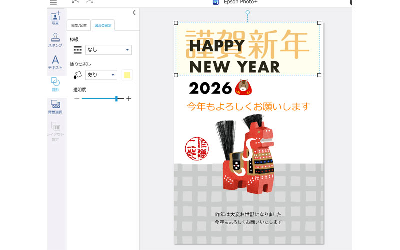Image resolution: width=400 pixels, height=250 pixels.
Task: Select the 図形 shape tool
Action: (55, 84)
